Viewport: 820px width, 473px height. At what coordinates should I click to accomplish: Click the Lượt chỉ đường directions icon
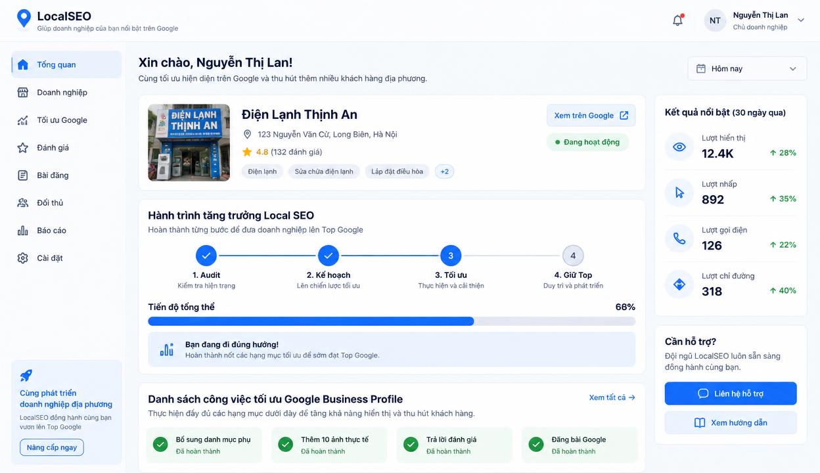(679, 284)
